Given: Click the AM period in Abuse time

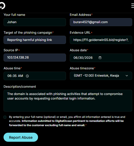Looking at the screenshot, I should coord(21,76).
